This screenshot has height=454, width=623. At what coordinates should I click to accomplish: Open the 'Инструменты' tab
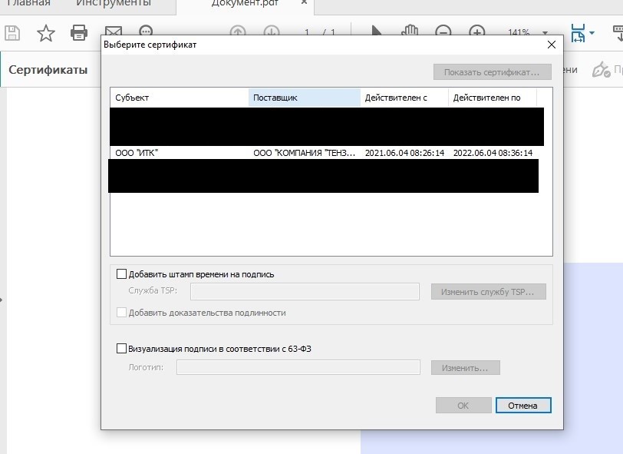pyautogui.click(x=113, y=5)
